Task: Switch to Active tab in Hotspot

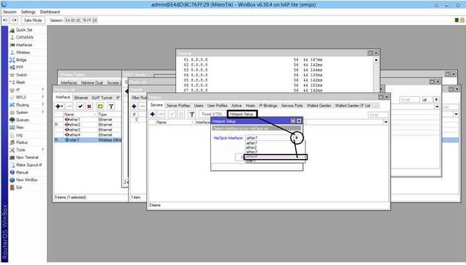Action: [237, 105]
